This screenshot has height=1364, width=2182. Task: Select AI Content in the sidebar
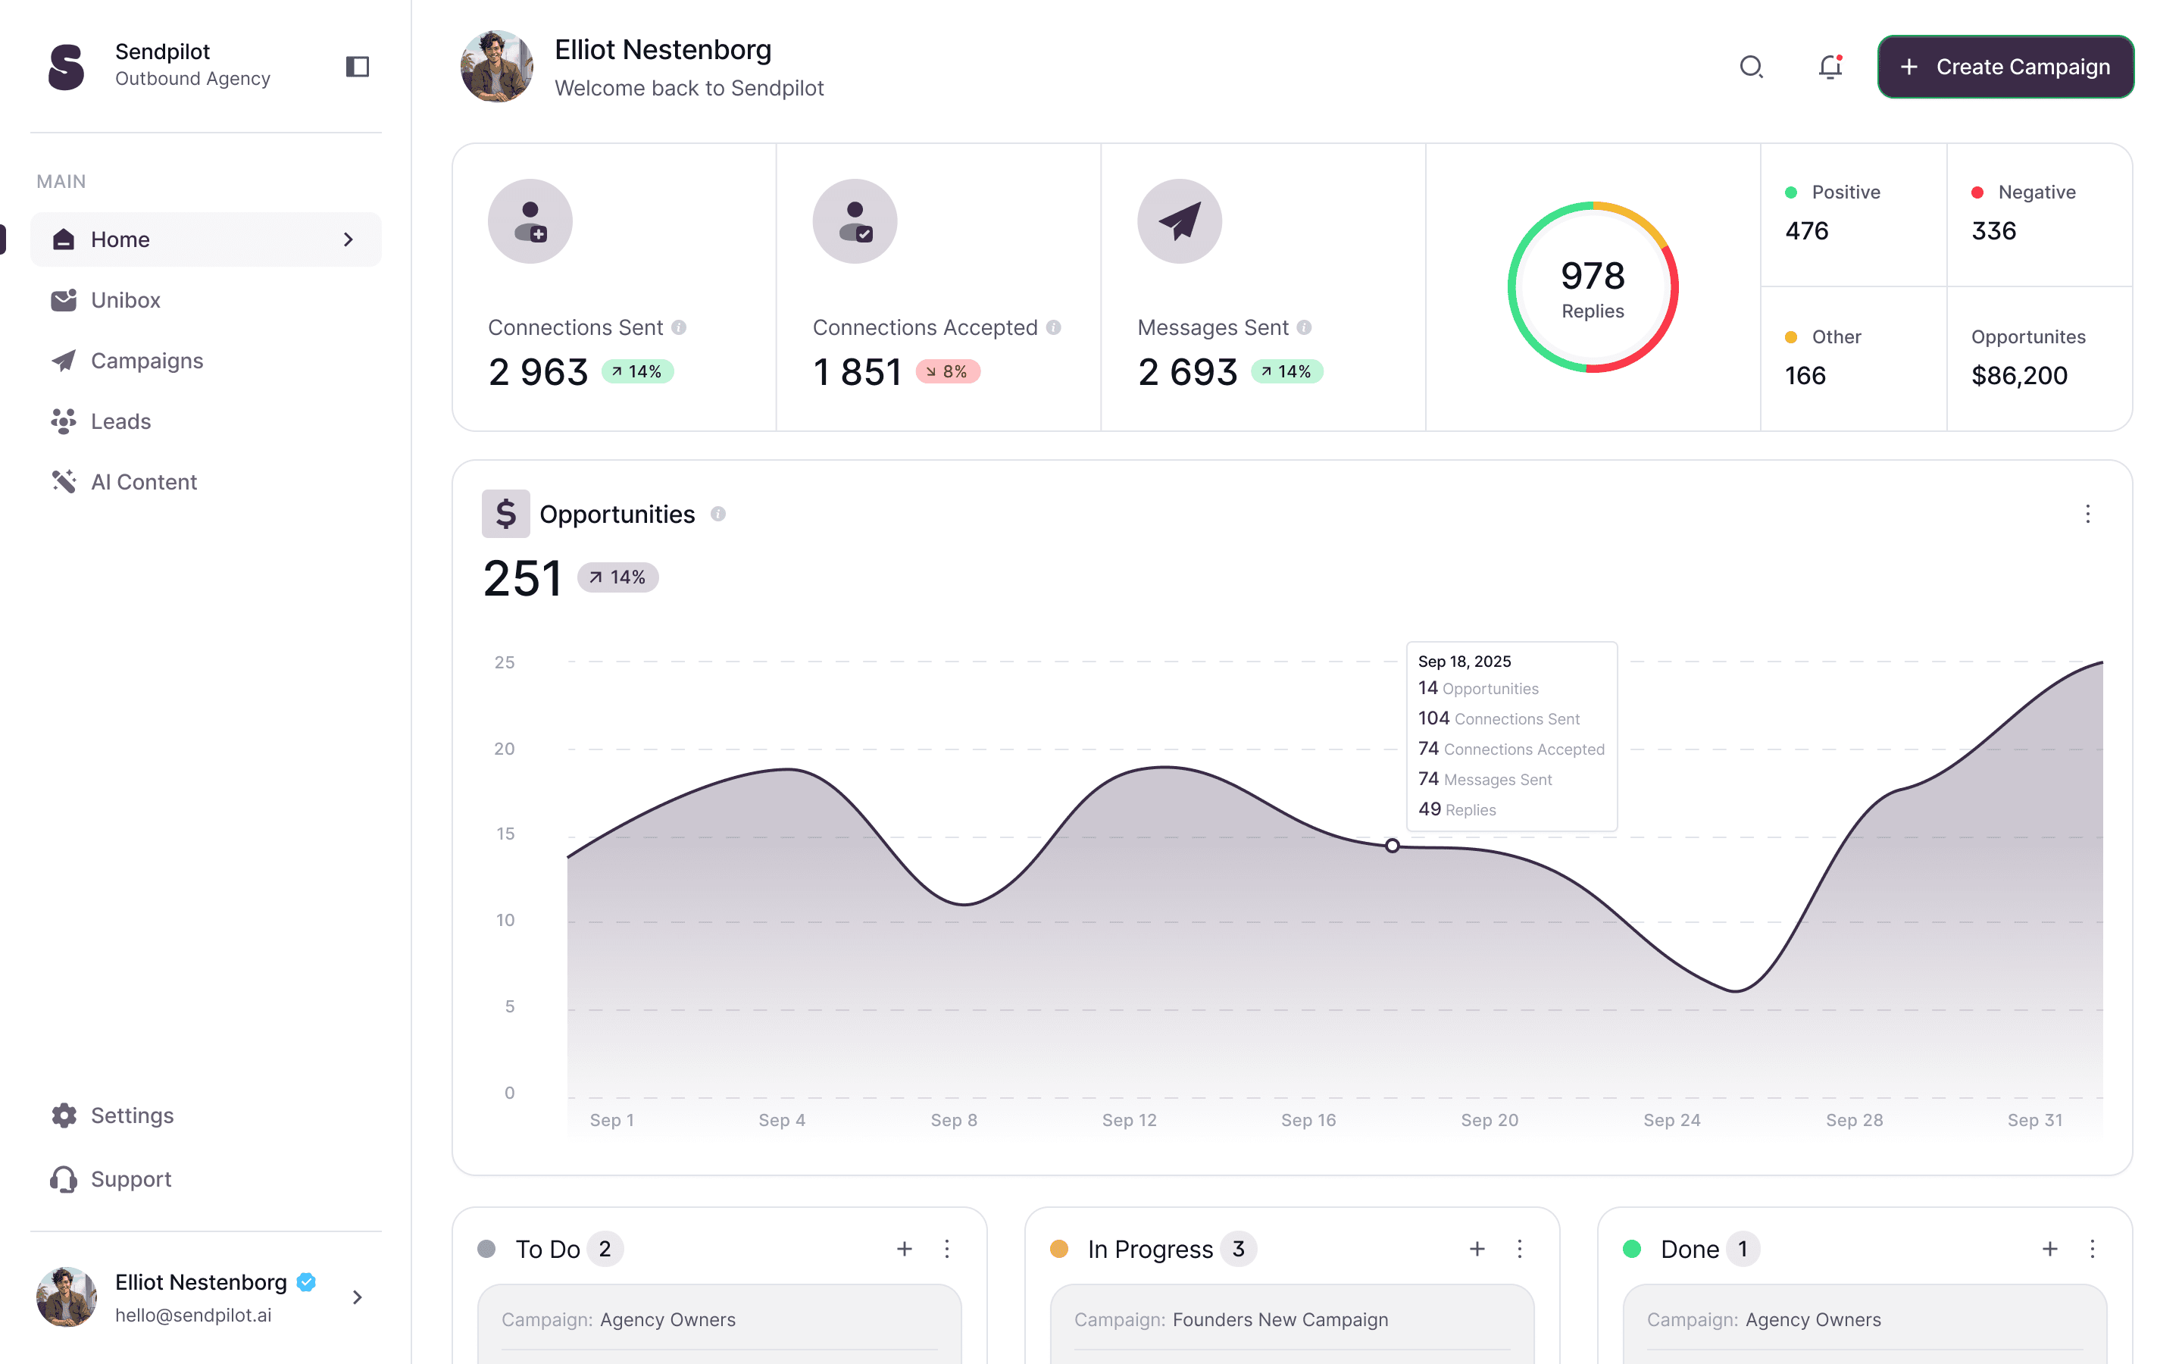click(144, 482)
